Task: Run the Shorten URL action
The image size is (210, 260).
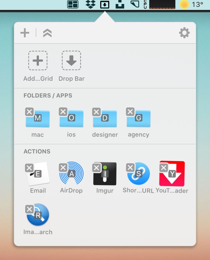Action: tap(139, 173)
